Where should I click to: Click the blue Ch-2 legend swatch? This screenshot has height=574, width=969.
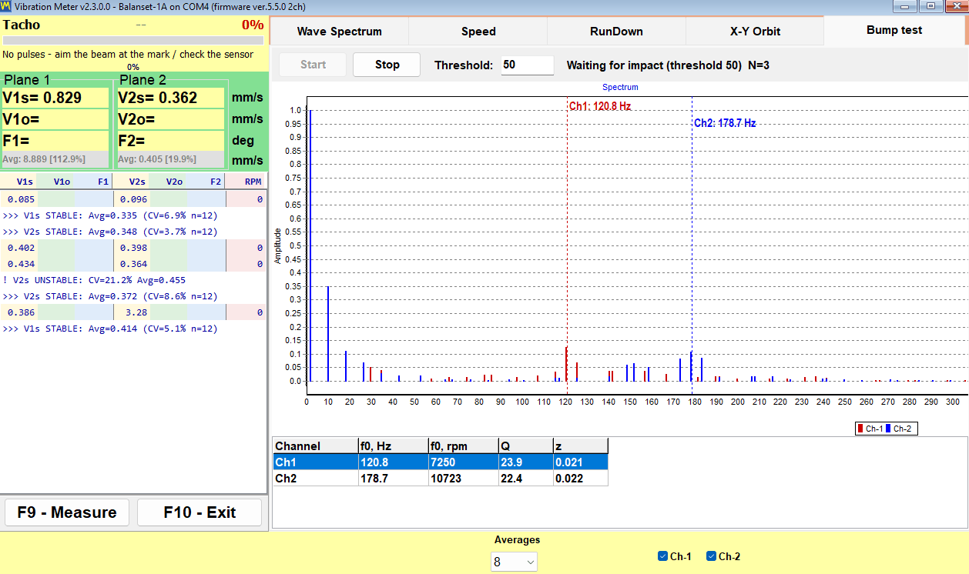(887, 429)
